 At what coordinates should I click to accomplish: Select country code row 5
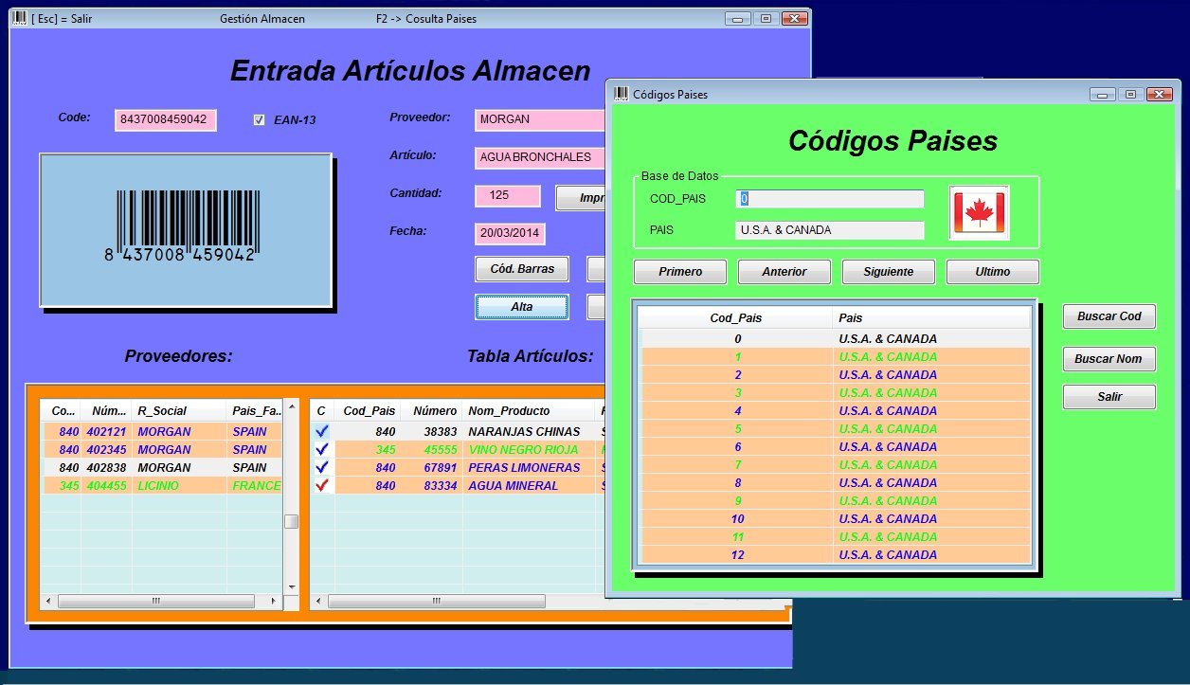[x=835, y=429]
